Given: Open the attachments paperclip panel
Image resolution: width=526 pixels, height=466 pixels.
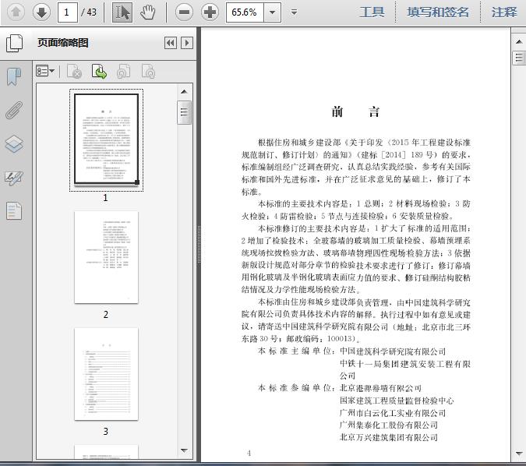Looking at the screenshot, I should [14, 110].
